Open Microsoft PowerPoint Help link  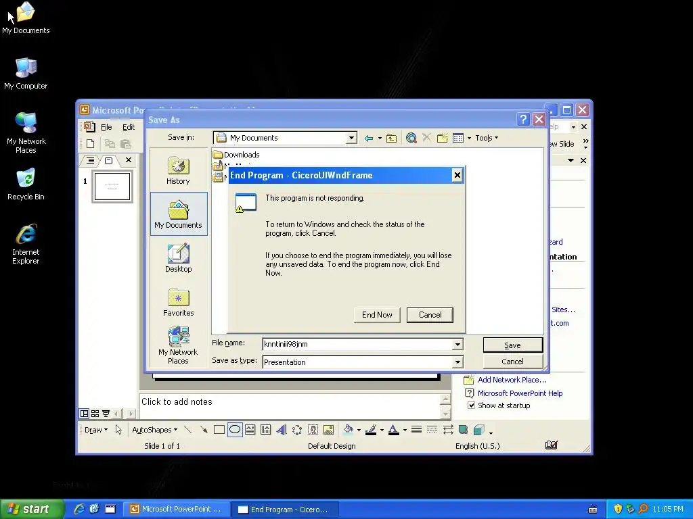pos(520,393)
